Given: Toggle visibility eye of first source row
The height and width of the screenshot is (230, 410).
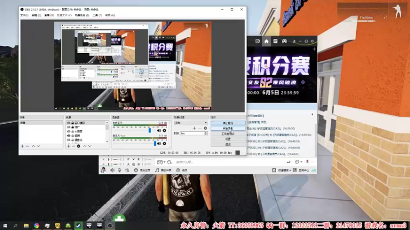Looking at the screenshot, I should (x=69, y=123).
